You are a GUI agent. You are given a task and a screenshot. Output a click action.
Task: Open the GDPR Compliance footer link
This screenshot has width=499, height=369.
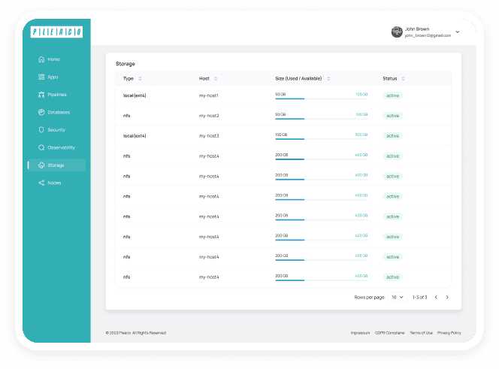[x=389, y=333]
